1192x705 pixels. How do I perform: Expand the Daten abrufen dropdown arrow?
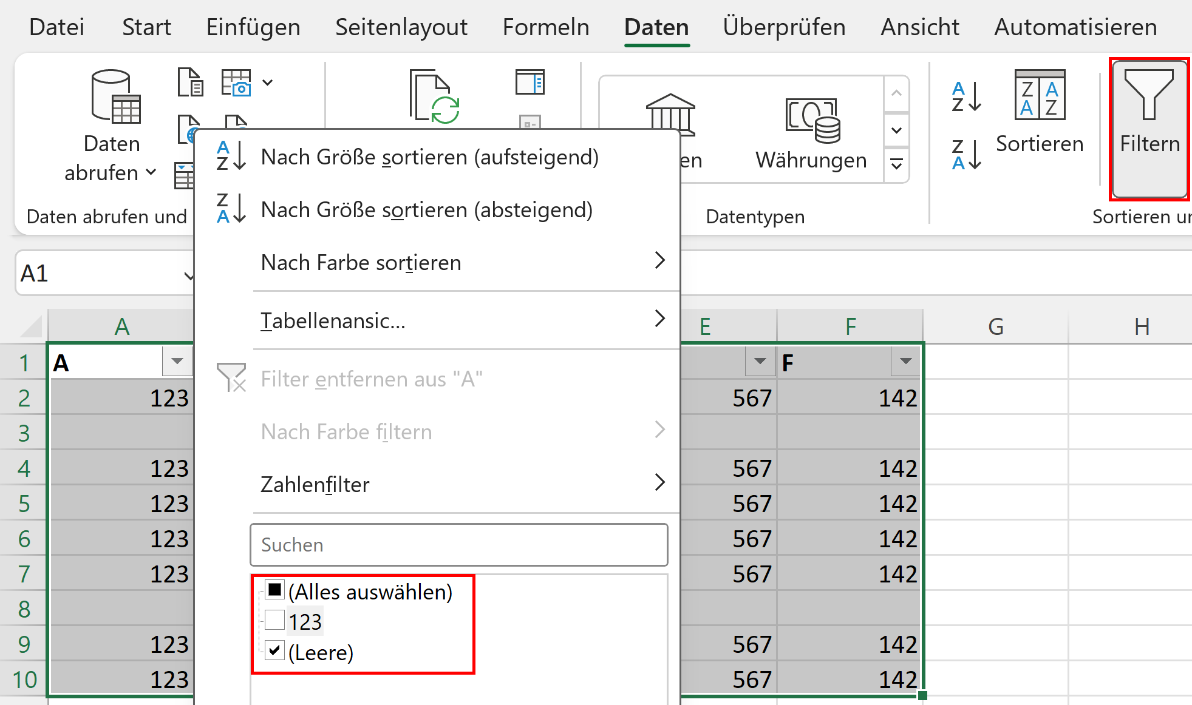(x=151, y=173)
